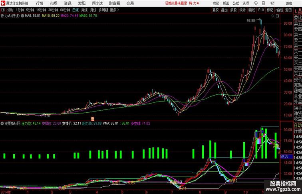
Task: Toggle the left sidebar panel icon
Action: coord(3,10)
